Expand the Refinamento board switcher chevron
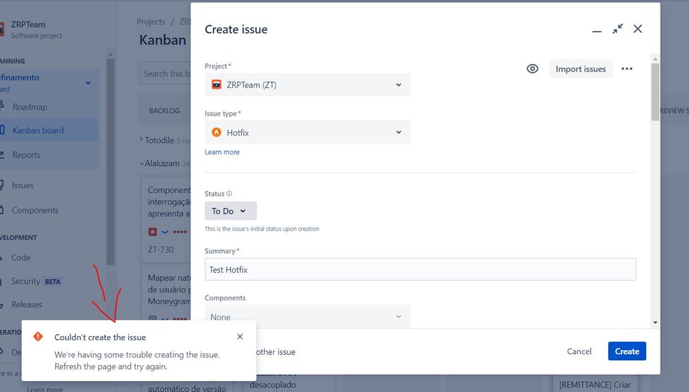The height and width of the screenshot is (392, 689). coord(88,83)
